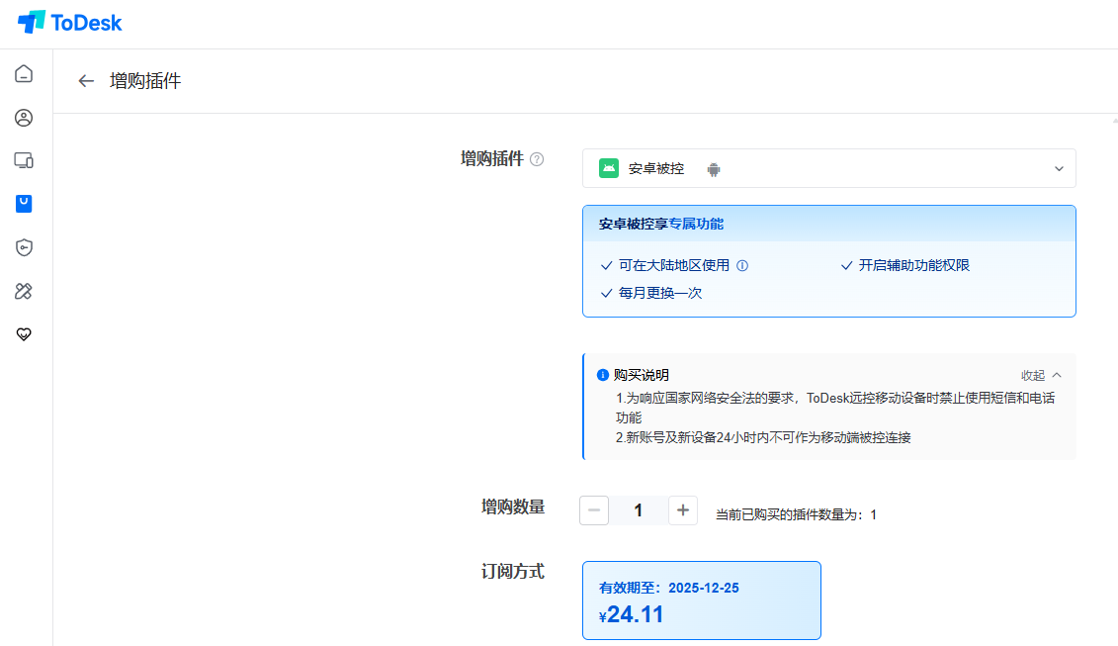Click 有效期至：2025-12-25 text
The height and width of the screenshot is (646, 1118).
click(669, 589)
